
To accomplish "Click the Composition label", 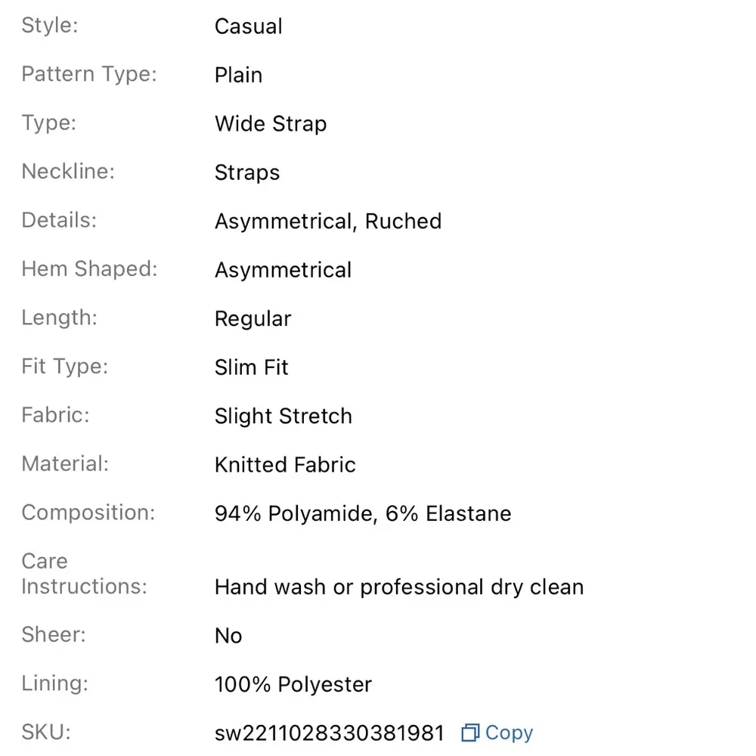I will coord(88,513).
